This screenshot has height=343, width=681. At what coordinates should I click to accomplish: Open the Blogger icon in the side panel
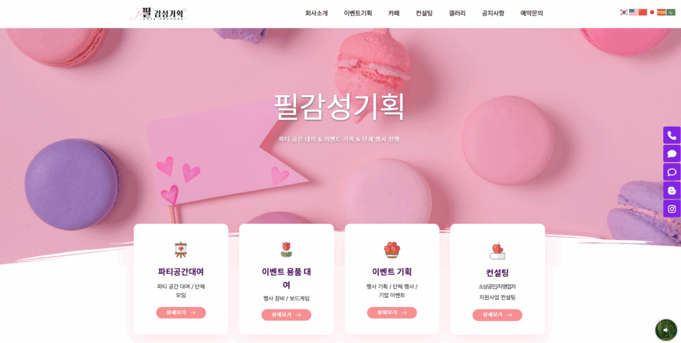[672, 190]
